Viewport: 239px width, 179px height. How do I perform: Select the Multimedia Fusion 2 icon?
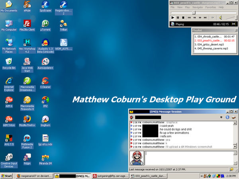coord(27,142)
